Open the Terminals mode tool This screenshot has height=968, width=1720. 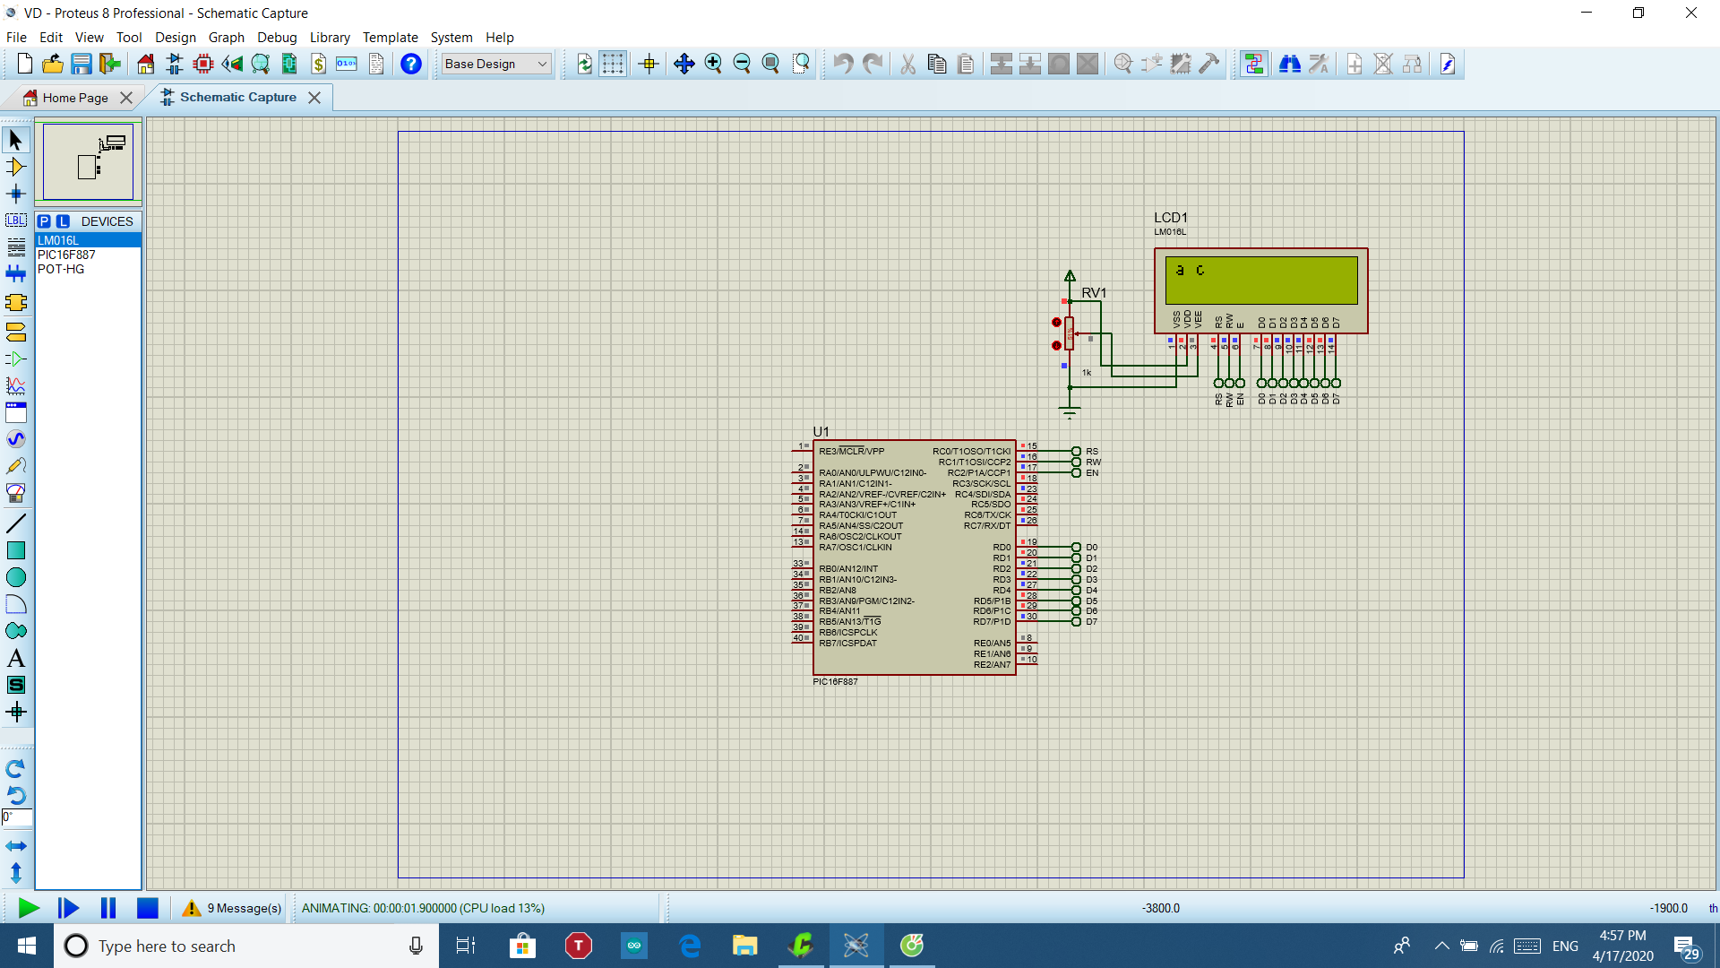click(15, 333)
